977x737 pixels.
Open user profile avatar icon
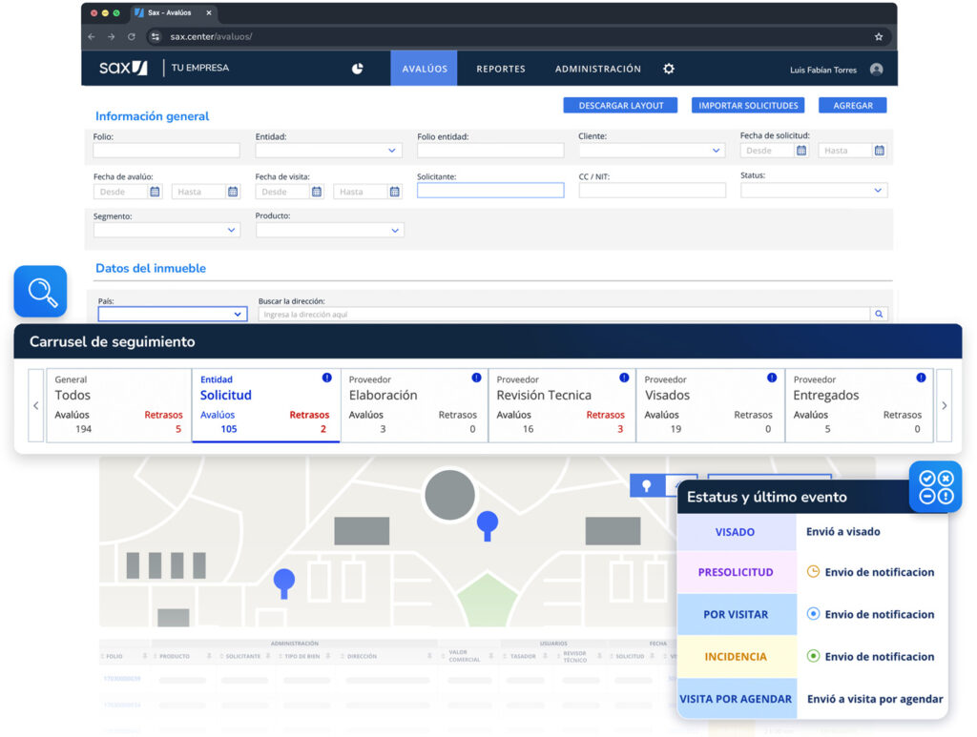876,69
